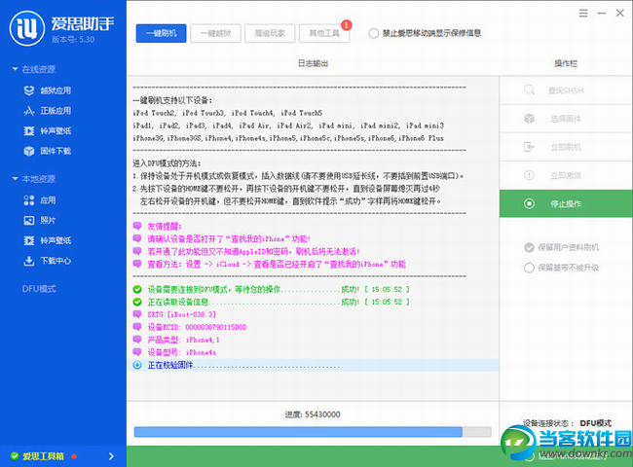
Task: Click the SRTG iBoot log line
Action: [182, 314]
